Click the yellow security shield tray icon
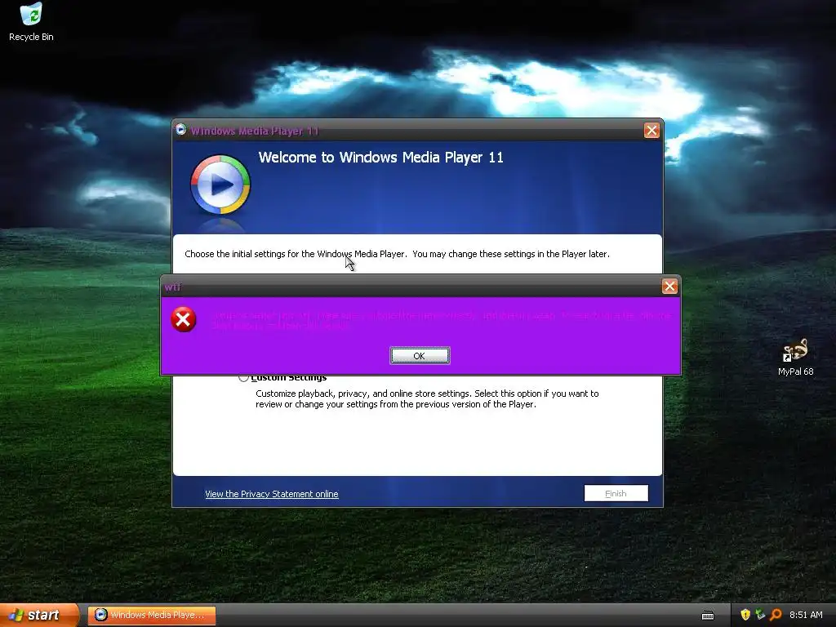This screenshot has width=836, height=627. [745, 615]
